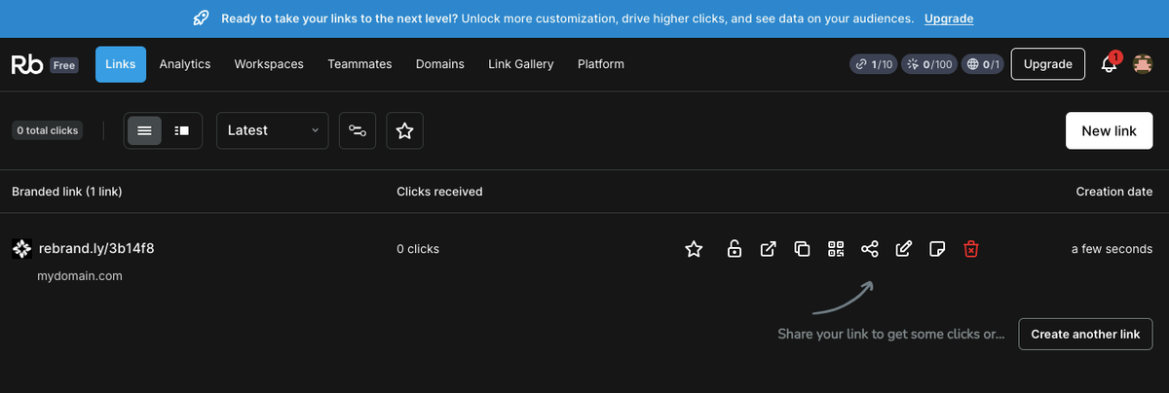Switch to the detailed list view
1169x393 pixels.
click(181, 130)
